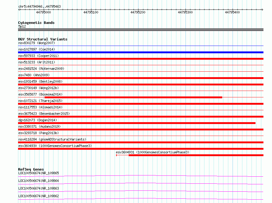Open variant esv3565877 (Boomsma2014)
The height and width of the screenshot is (203, 272).
40,94
